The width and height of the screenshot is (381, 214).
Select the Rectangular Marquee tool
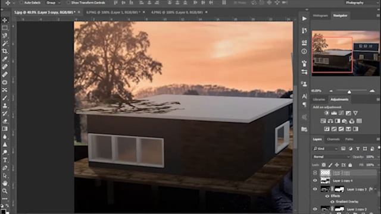coord(5,28)
